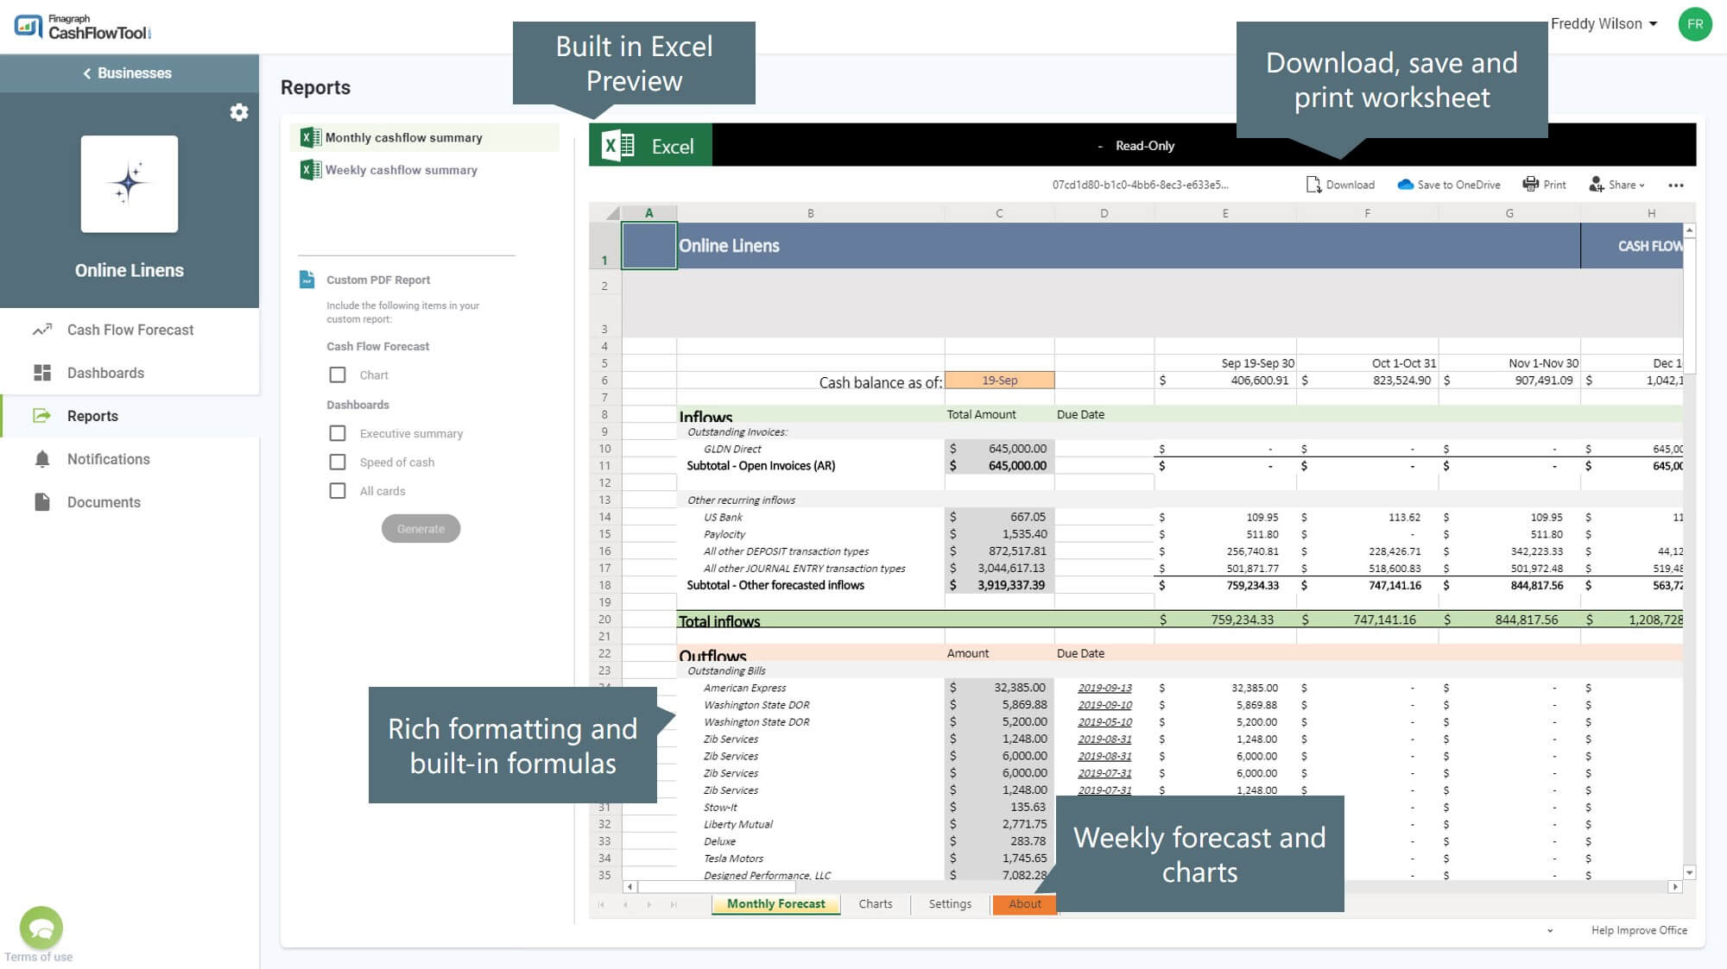Click the last sheet navigation arrow
Image resolution: width=1727 pixels, height=969 pixels.
(x=674, y=904)
